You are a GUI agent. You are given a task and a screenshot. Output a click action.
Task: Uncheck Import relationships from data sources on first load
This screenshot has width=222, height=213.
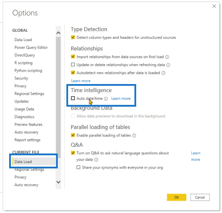pyautogui.click(x=73, y=57)
